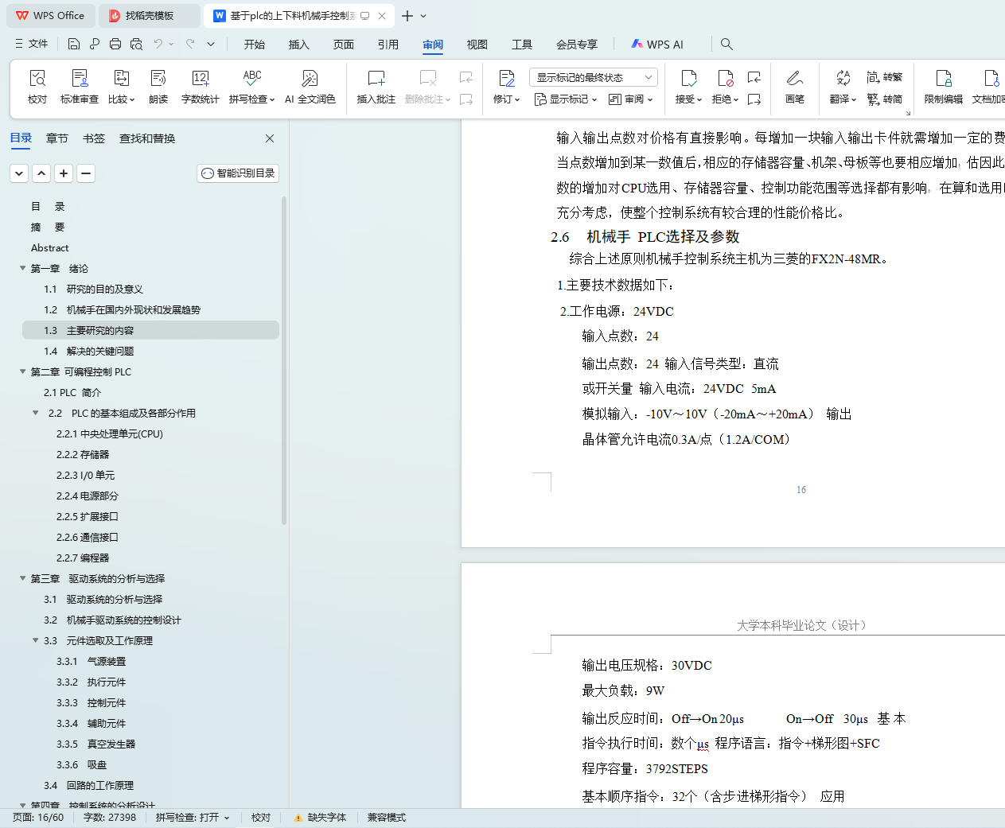Click 页面: 16/60 in status bar
The width and height of the screenshot is (1005, 828).
(38, 818)
